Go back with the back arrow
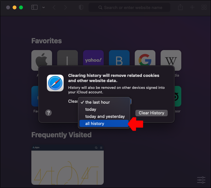This screenshot has height=188, width=211. pos(54,7)
